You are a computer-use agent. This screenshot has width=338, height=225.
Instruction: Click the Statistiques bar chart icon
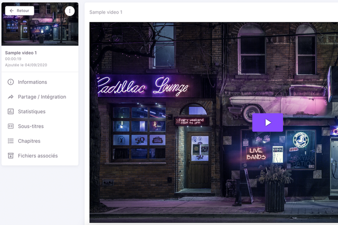tap(11, 111)
